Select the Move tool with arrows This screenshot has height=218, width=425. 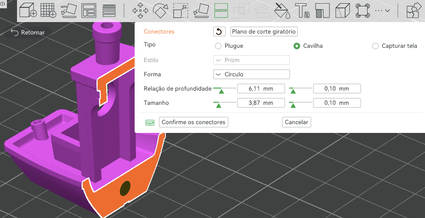coord(140,11)
